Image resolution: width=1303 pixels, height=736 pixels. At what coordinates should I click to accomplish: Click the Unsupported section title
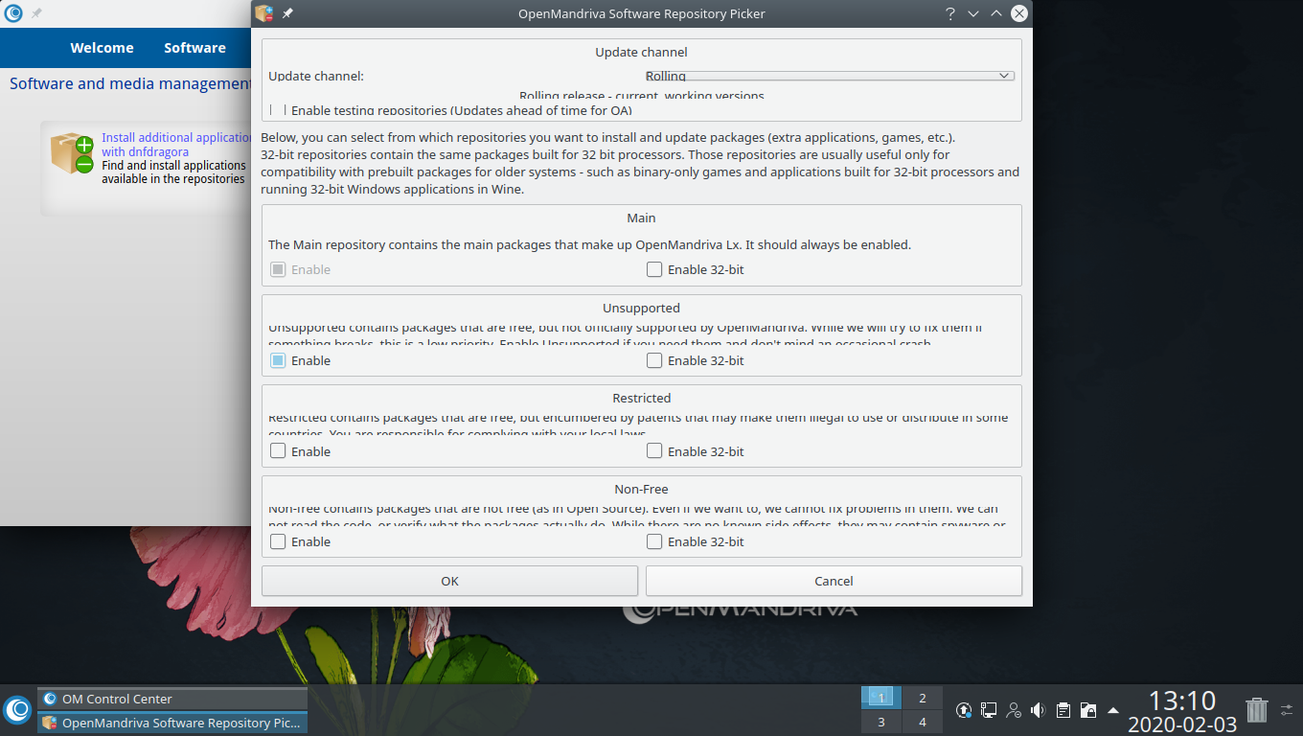point(641,308)
